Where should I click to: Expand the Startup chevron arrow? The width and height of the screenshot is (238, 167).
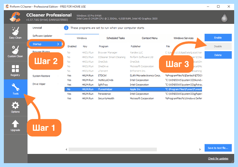pyautogui.click(x=58, y=44)
